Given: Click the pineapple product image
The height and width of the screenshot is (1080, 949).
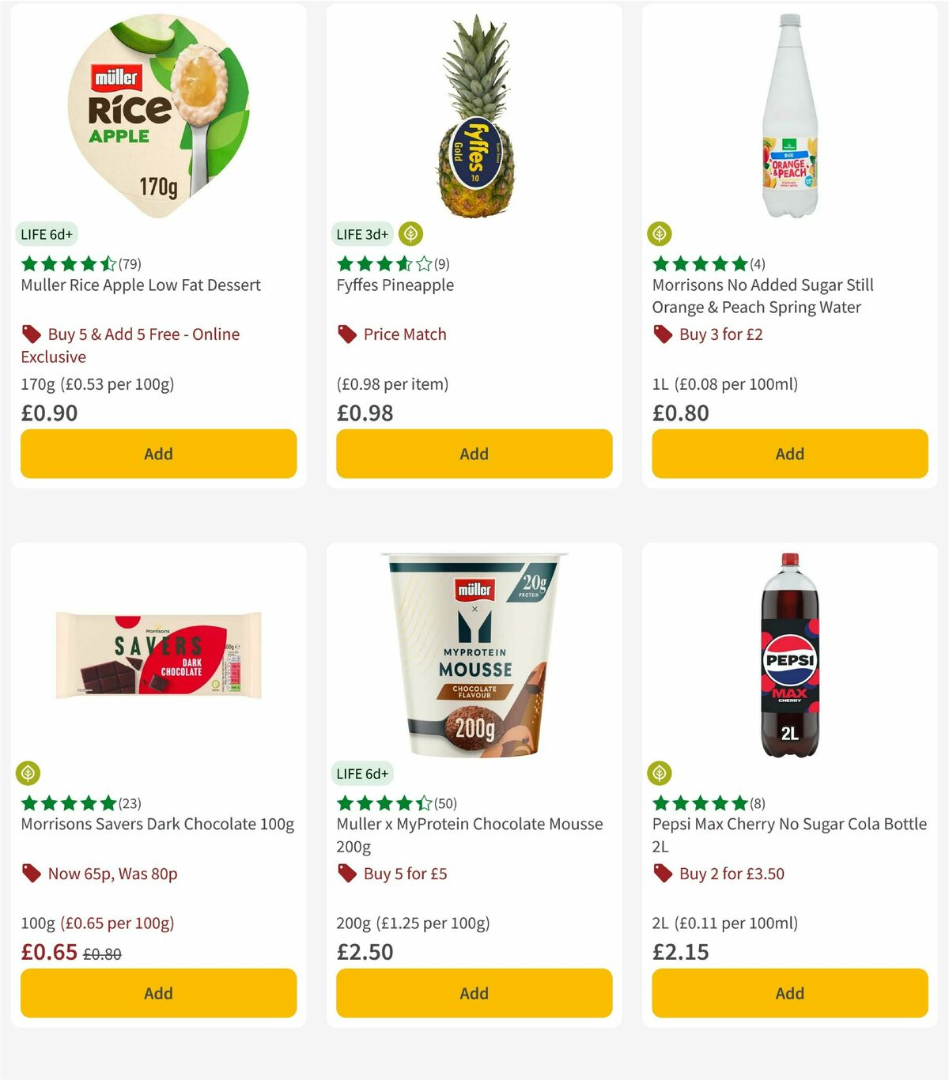Looking at the screenshot, I should pos(473,115).
